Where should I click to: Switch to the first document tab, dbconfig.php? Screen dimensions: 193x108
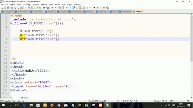point(8,12)
